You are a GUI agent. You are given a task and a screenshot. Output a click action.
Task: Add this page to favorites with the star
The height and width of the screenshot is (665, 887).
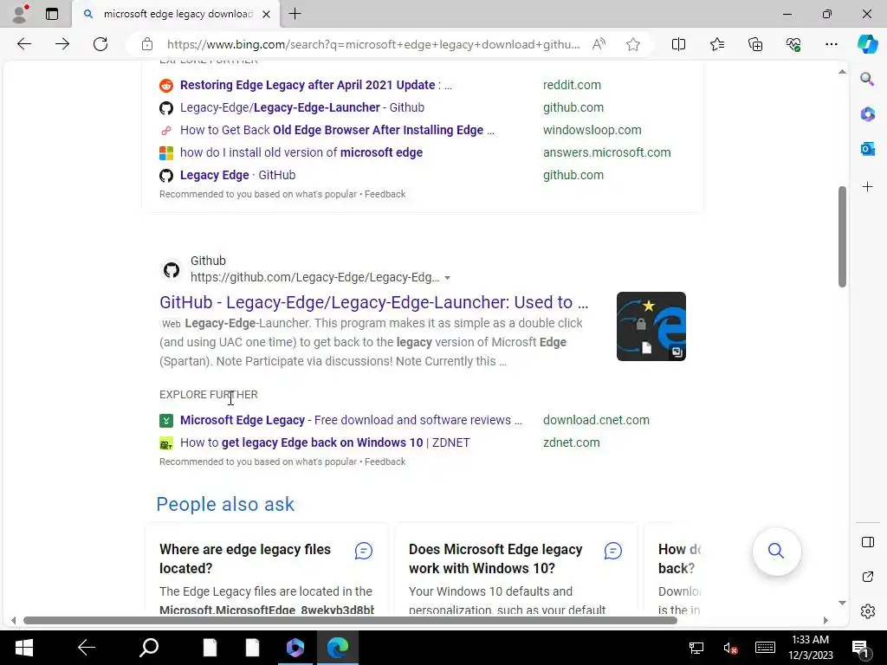coord(633,44)
